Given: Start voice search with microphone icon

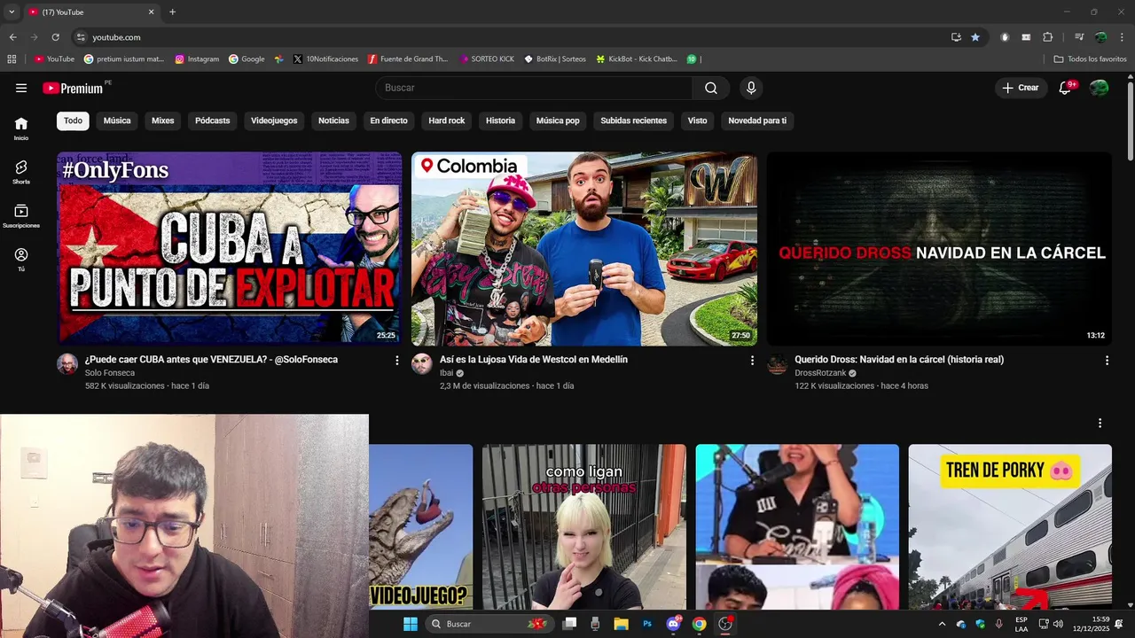Looking at the screenshot, I should coord(751,88).
